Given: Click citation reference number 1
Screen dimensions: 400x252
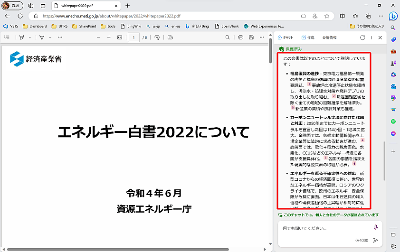Looking at the screenshot, I should click(309, 84).
